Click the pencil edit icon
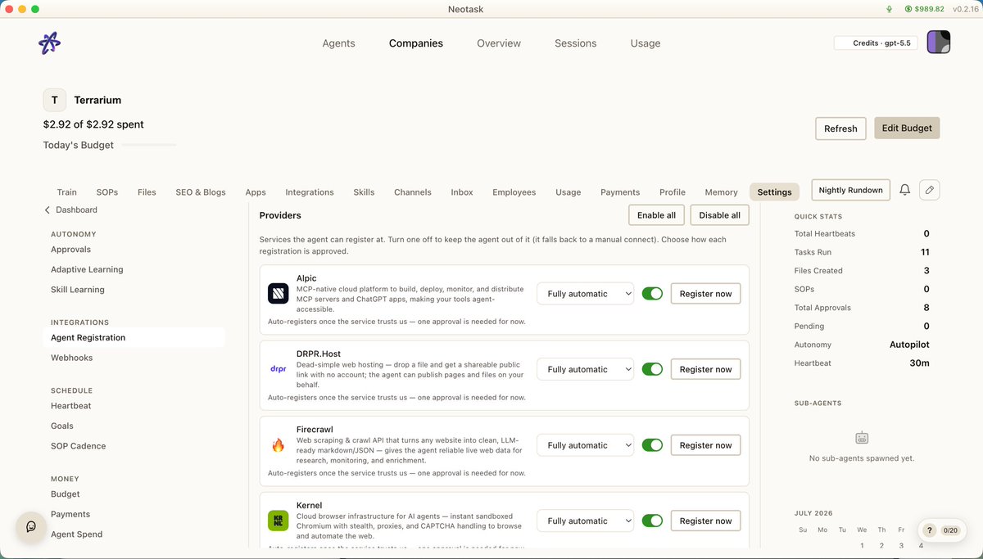The image size is (983, 559). click(x=929, y=190)
